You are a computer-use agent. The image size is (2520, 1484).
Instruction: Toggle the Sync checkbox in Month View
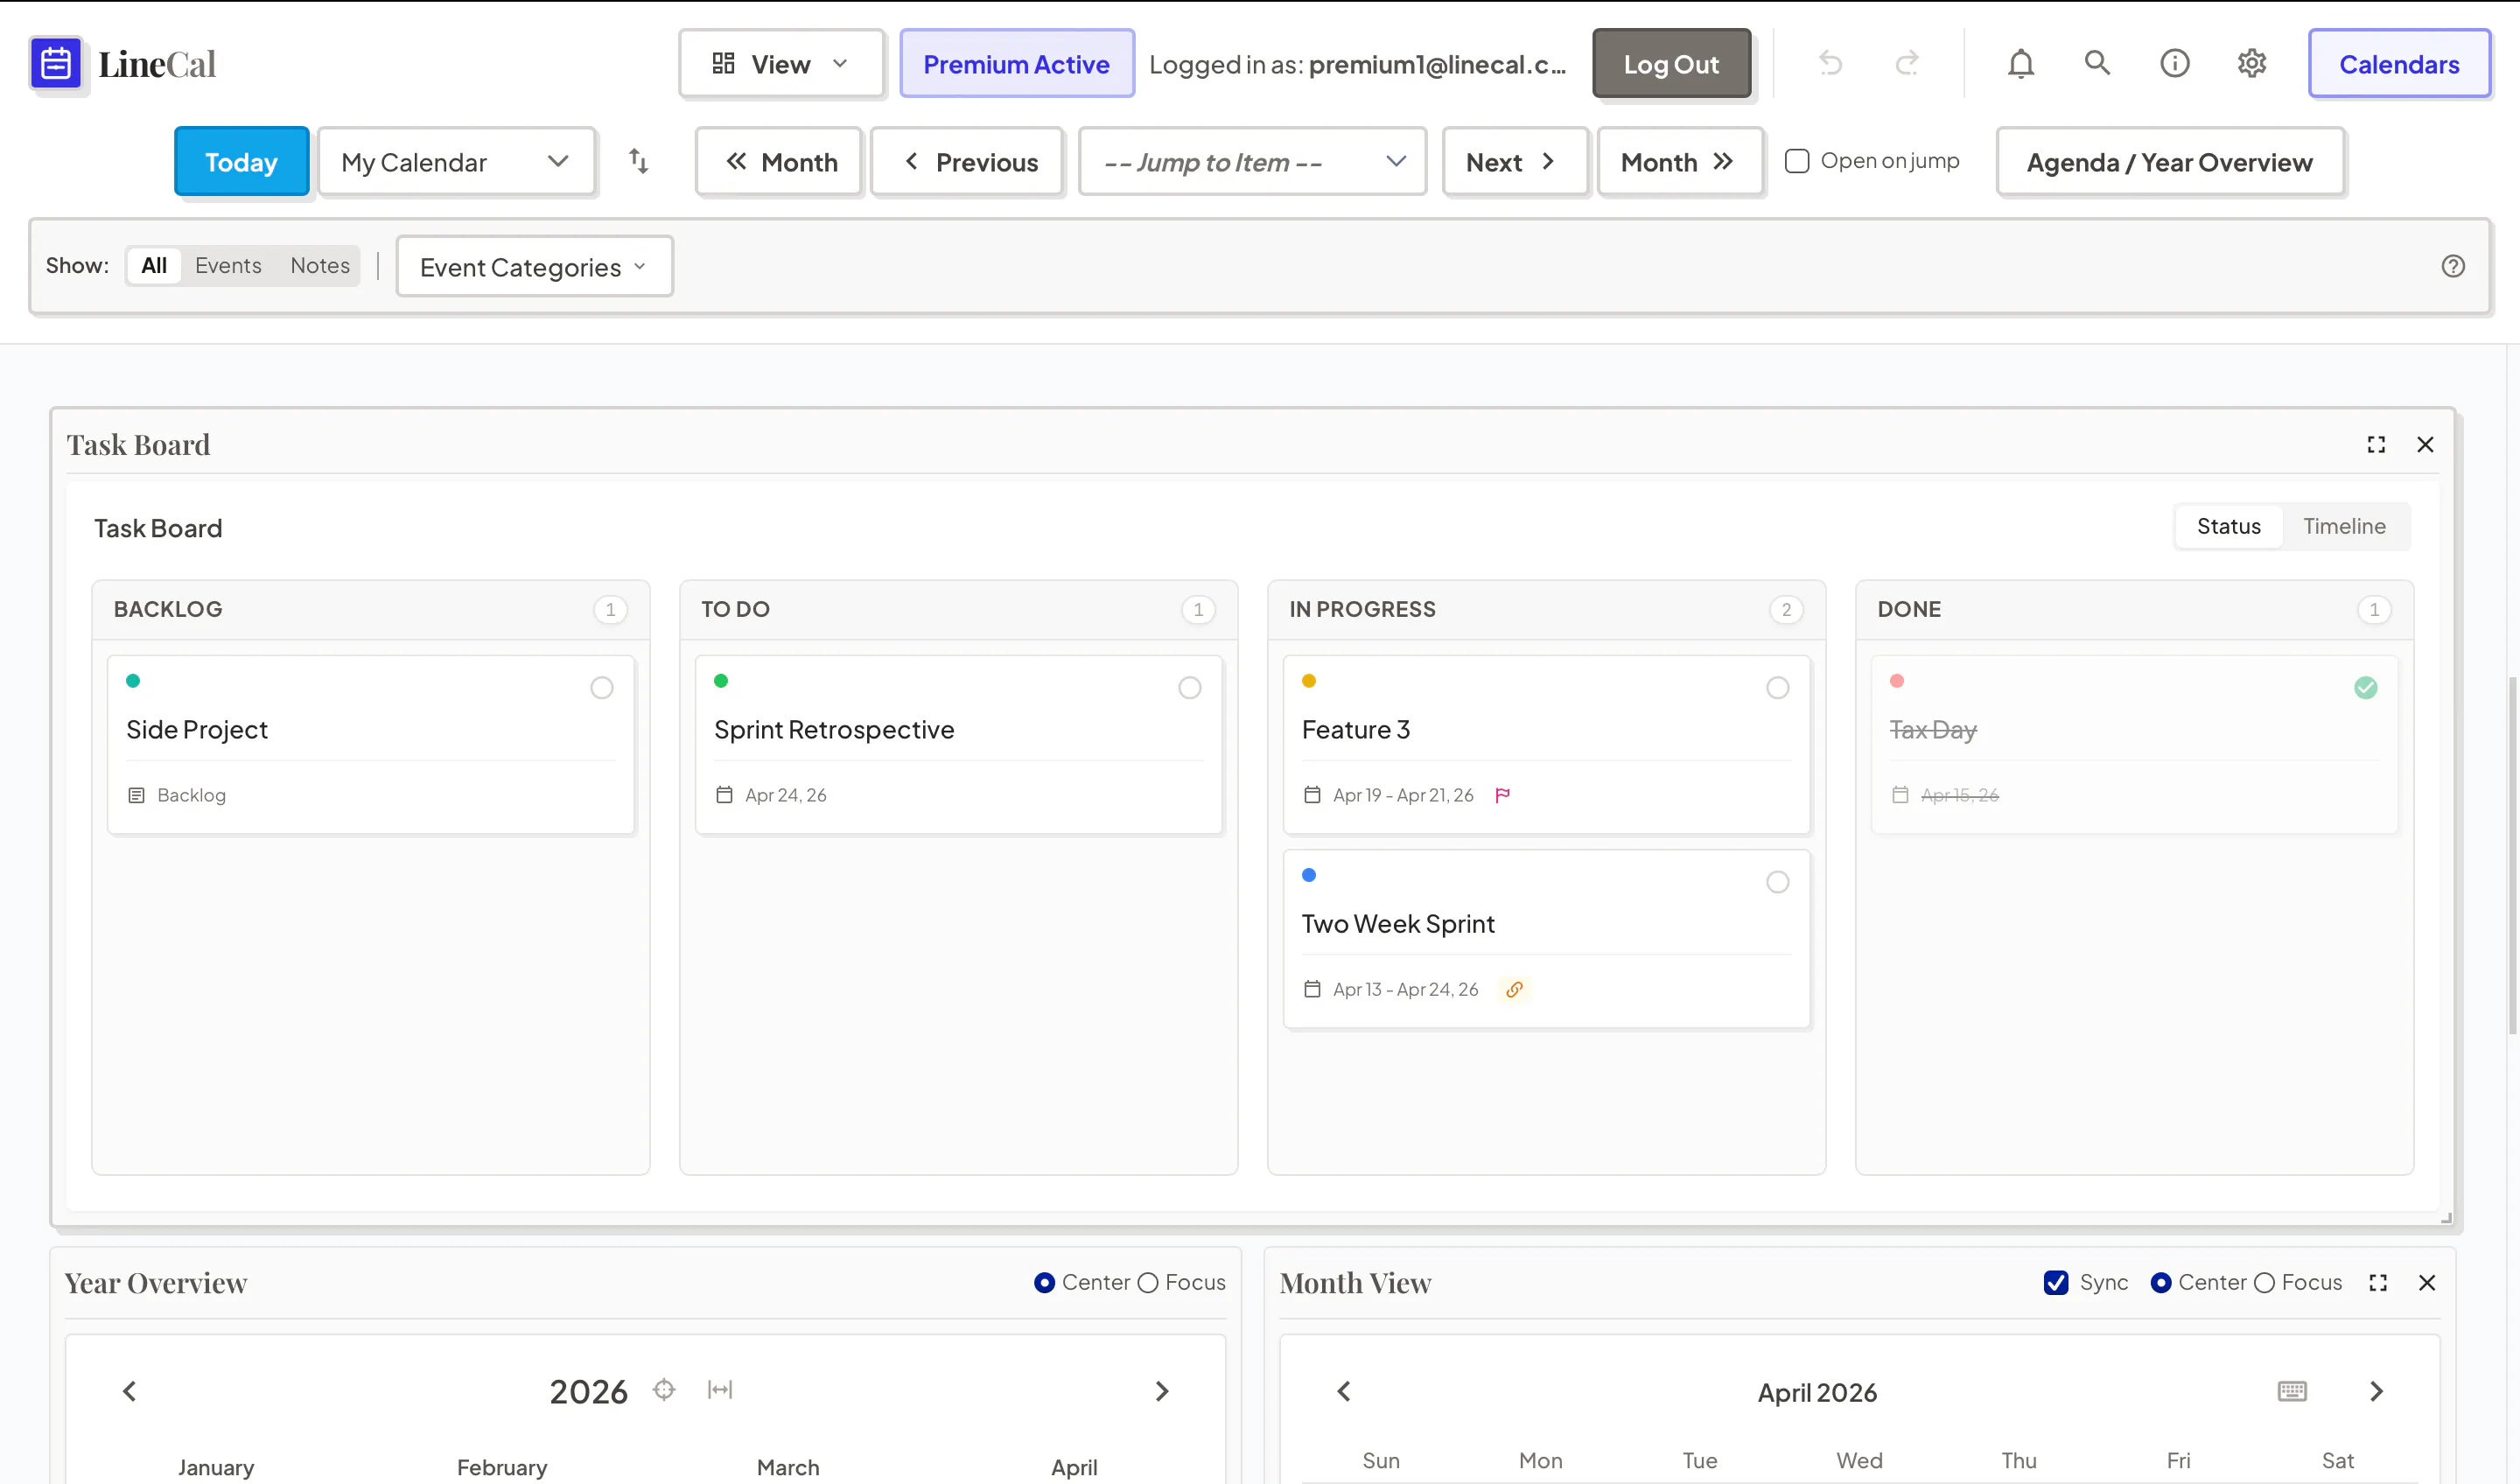click(x=2056, y=1283)
